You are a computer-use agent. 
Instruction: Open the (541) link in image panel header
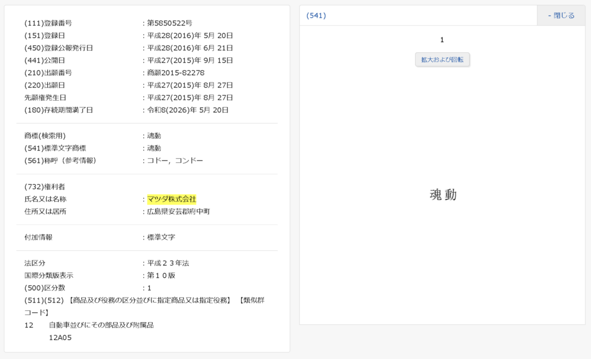pos(317,15)
